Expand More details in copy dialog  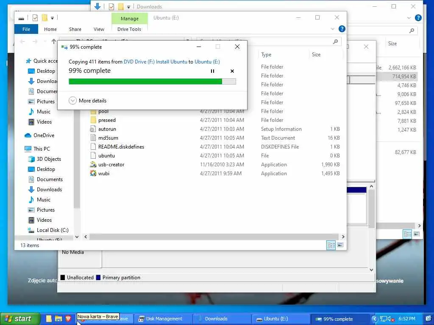87,101
